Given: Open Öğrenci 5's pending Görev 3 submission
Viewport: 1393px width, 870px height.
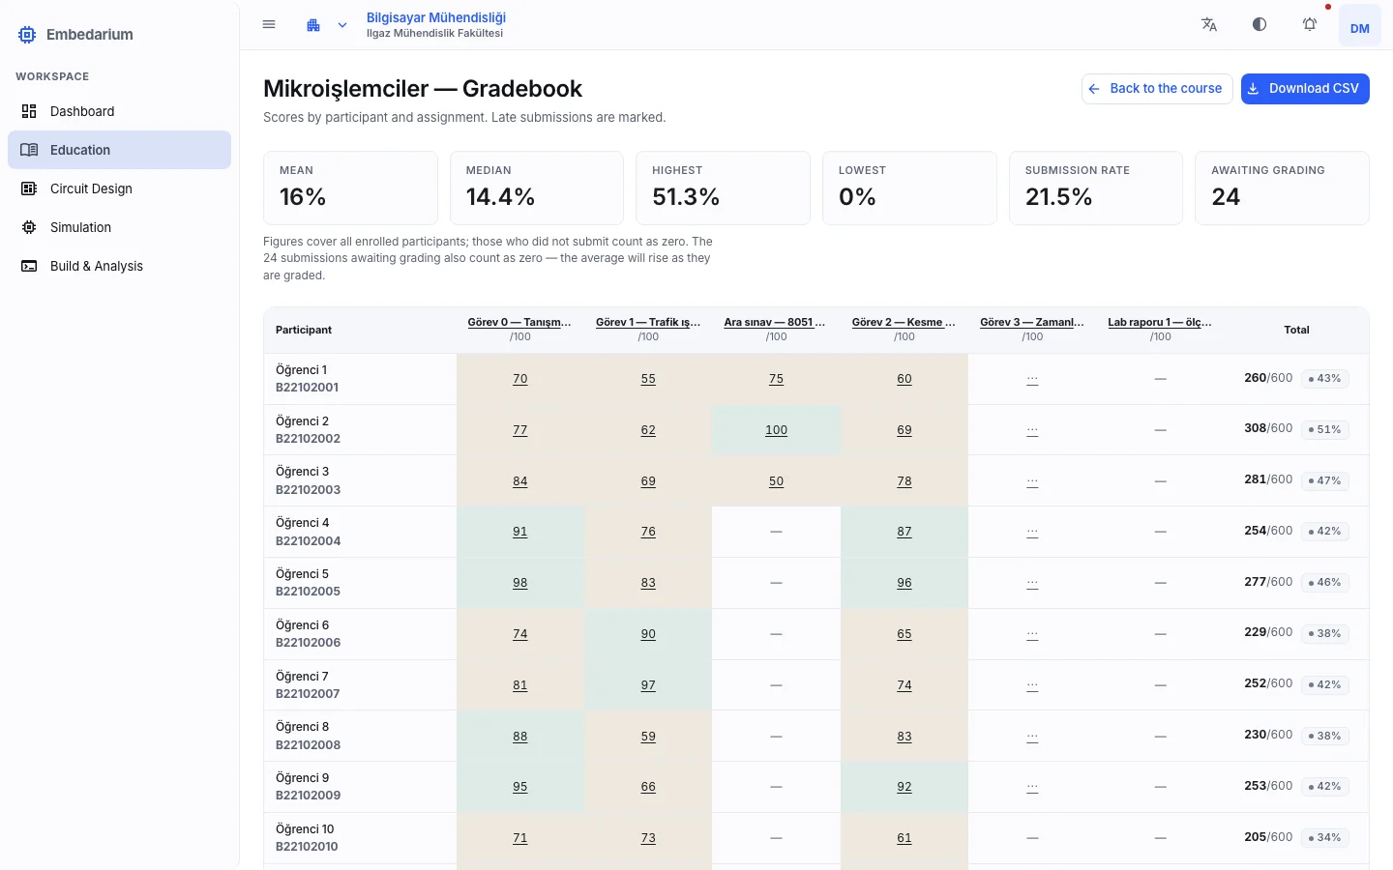Looking at the screenshot, I should [x=1032, y=583].
